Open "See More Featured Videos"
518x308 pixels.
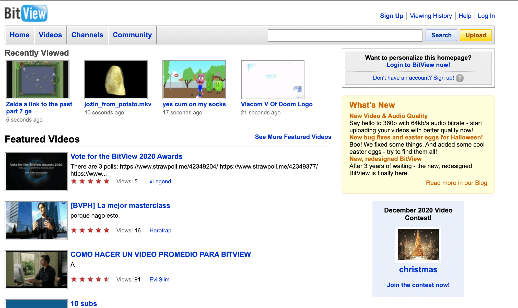click(x=293, y=137)
